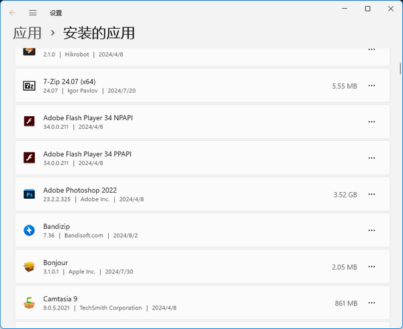
Task: Click version 23.2.2.325 text
Action: click(57, 199)
